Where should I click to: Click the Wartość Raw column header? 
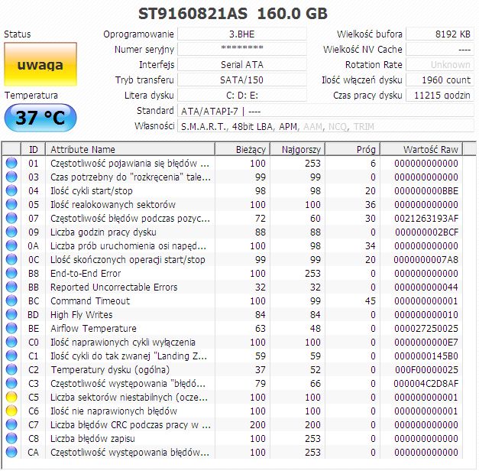[421, 149]
